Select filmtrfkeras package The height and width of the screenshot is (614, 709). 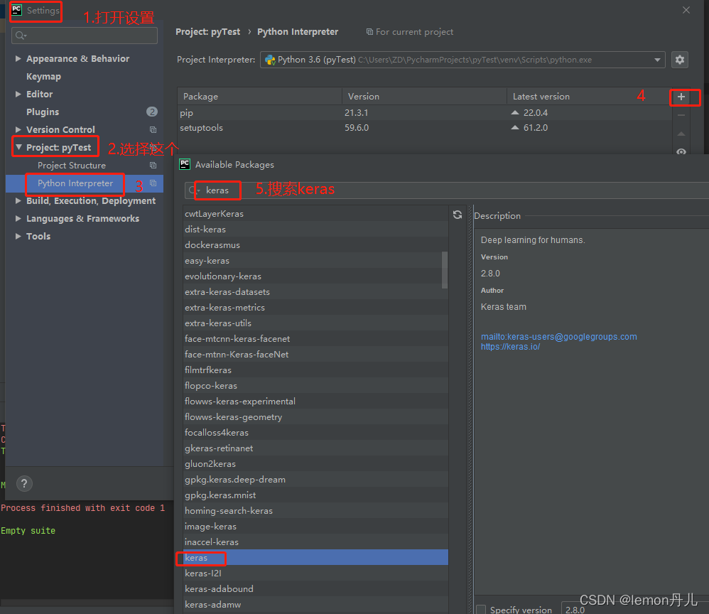[315, 370]
